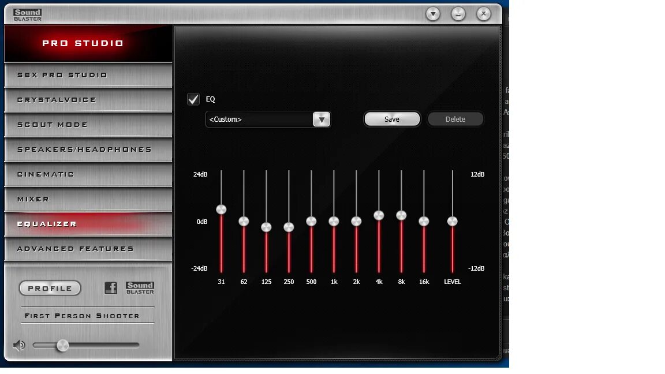665x374 pixels.
Task: Click the 8k band slider knob
Action: coord(401,215)
